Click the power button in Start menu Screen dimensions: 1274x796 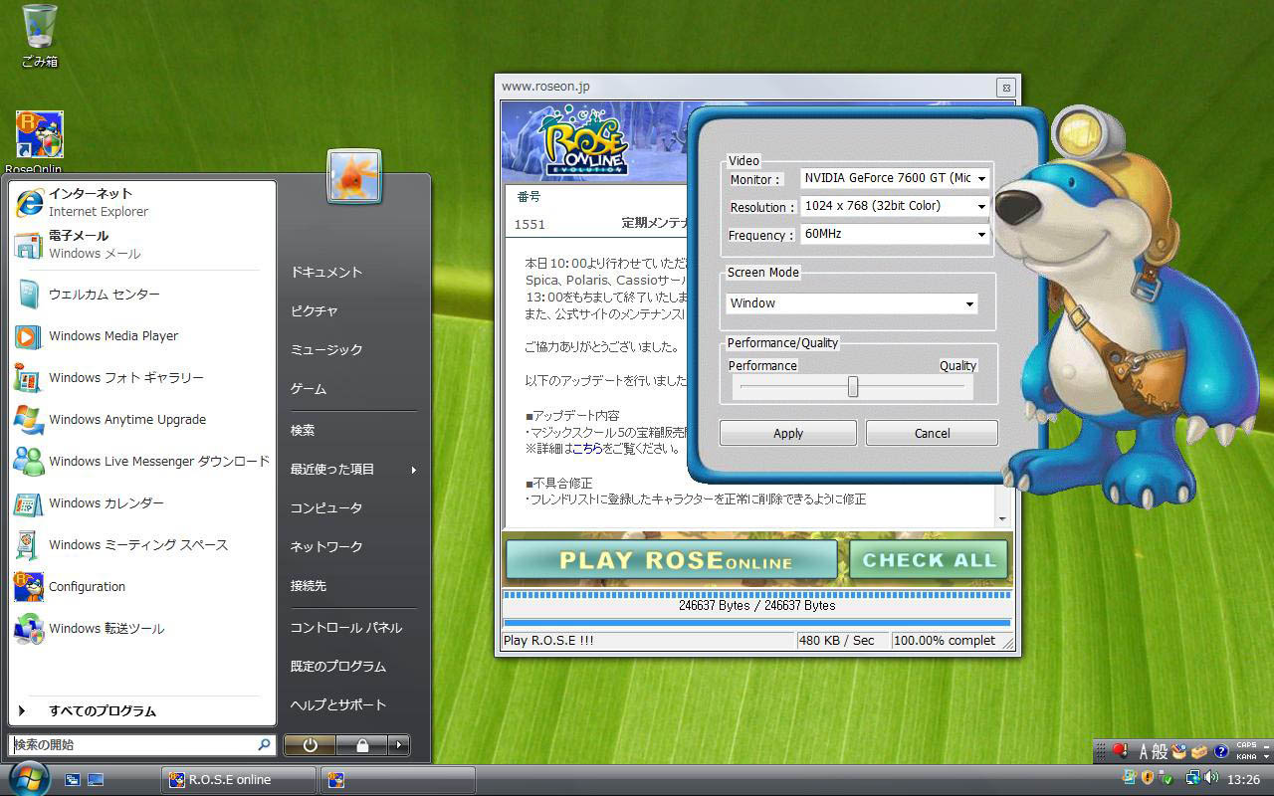point(310,745)
